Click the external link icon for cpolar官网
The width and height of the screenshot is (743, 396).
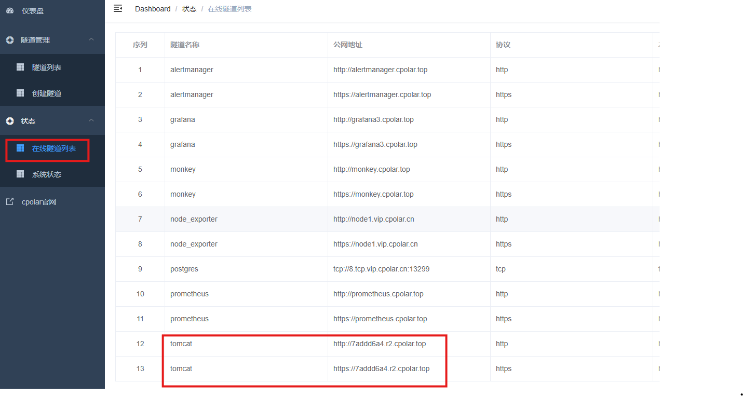pyautogui.click(x=10, y=202)
